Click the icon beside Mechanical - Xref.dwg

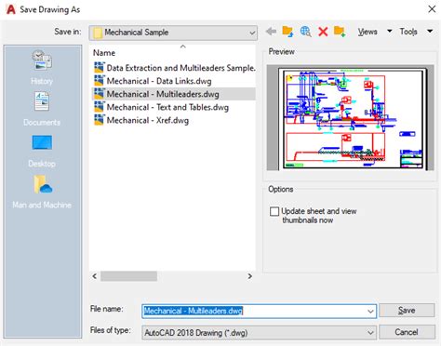click(99, 120)
